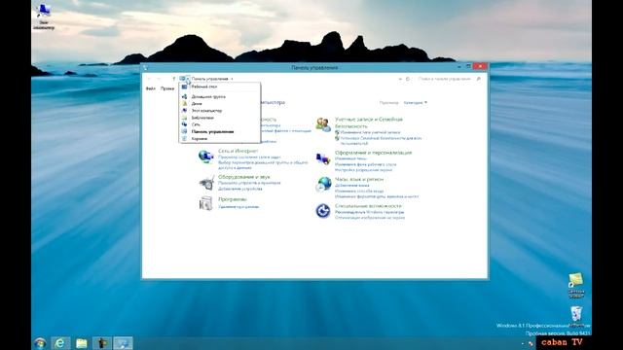Launch Internet Explorer from the taskbar
Screen dimensions: 623x350
(x=60, y=343)
